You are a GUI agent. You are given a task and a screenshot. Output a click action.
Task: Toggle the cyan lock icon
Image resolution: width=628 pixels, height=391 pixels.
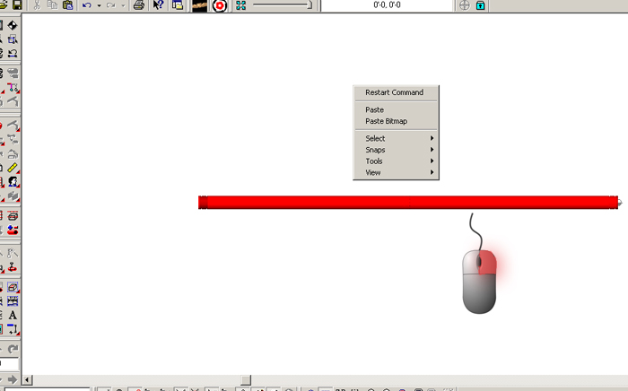(x=481, y=5)
